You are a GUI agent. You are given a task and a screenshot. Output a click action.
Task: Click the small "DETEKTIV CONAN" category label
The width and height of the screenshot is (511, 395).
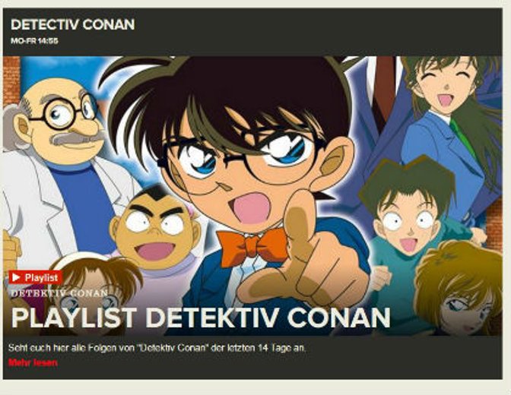tap(59, 292)
